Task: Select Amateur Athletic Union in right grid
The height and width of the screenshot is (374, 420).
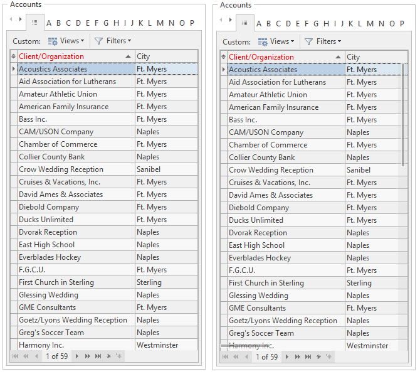Action: (x=314, y=95)
